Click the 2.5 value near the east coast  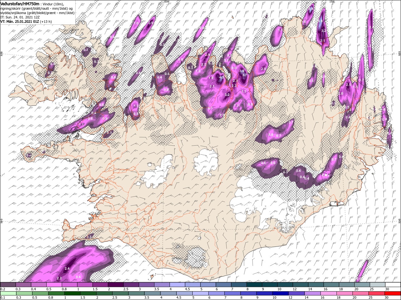[x=348, y=85]
